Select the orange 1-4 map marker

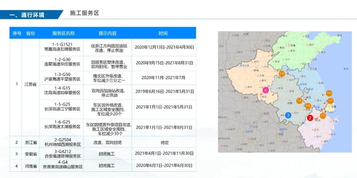click(329, 93)
